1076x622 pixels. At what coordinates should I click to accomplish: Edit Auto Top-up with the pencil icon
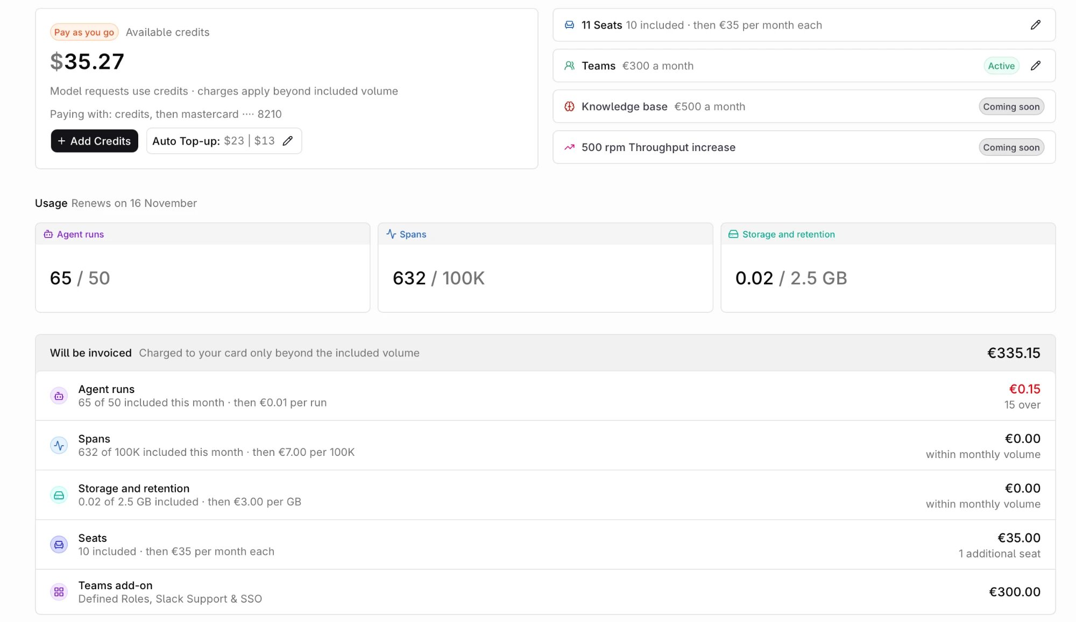288,141
